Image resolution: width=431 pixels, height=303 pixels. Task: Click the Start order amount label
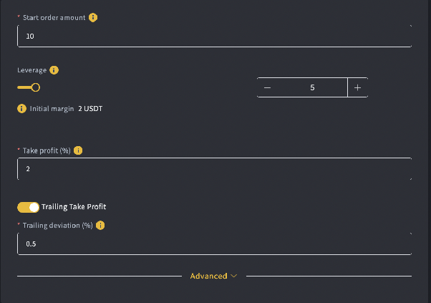[54, 18]
